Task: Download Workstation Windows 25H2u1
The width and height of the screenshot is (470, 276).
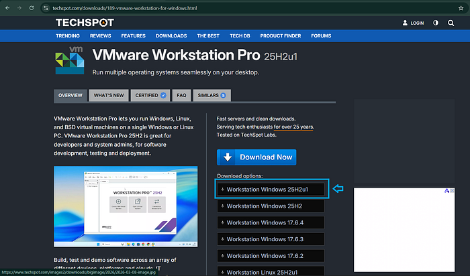Action: [271, 190]
